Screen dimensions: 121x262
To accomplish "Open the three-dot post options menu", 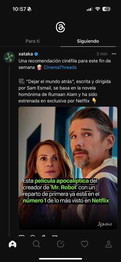I will click(x=114, y=54).
